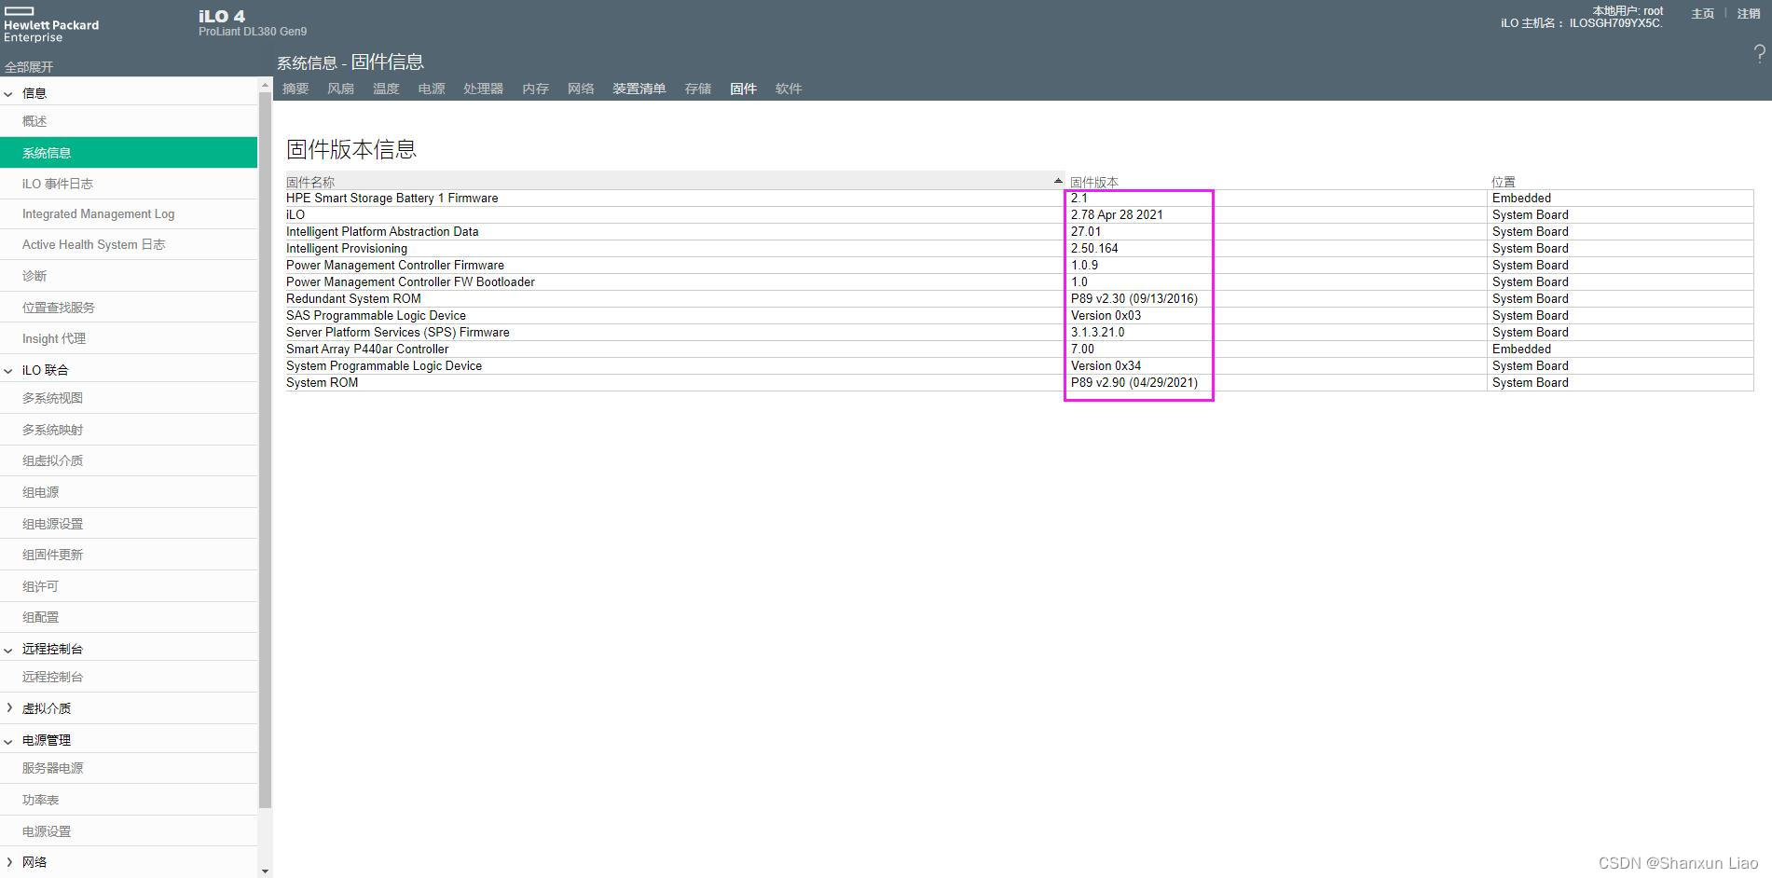Image resolution: width=1772 pixels, height=878 pixels.
Task: Click the sidebar vertical scrollbar thumb
Action: click(x=266, y=450)
